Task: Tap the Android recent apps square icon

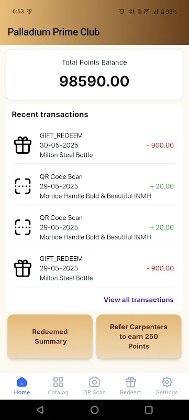Action: 149,409
